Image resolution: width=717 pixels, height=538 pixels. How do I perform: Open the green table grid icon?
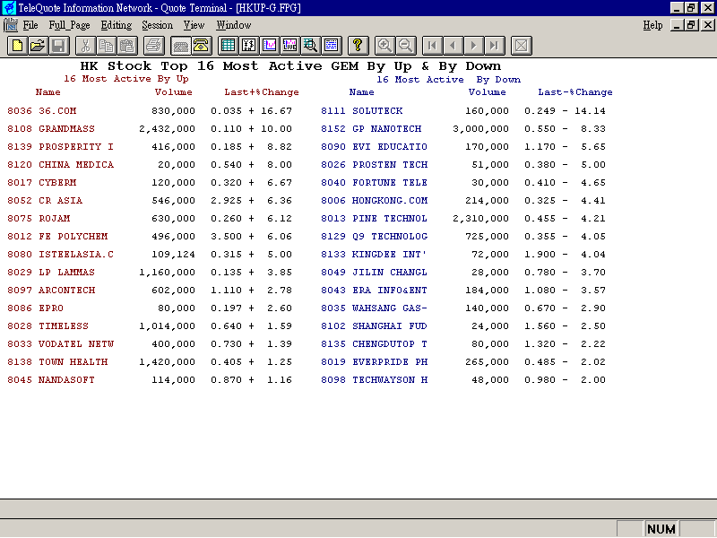[228, 46]
